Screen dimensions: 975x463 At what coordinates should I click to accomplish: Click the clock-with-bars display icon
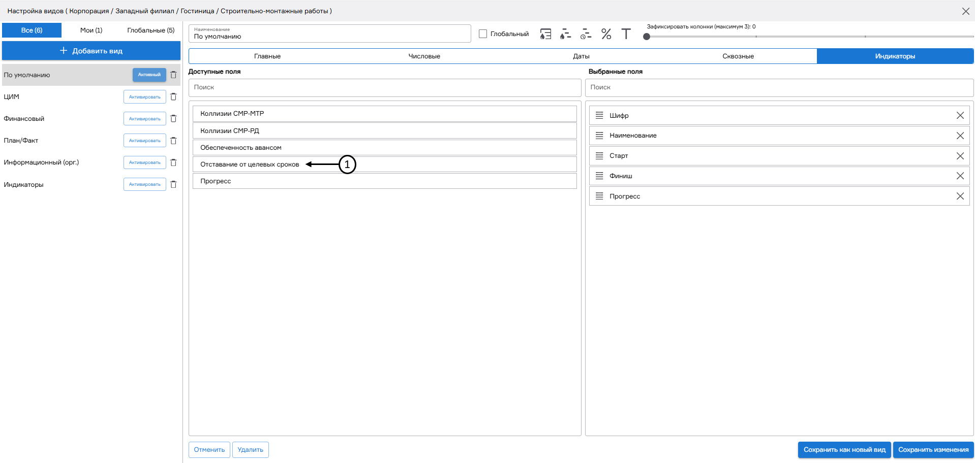586,34
